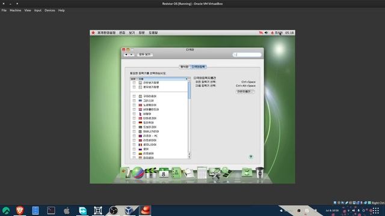Enable the checkbox beside the Romanian flag
Screen dimensions: 385x216
point(134,145)
